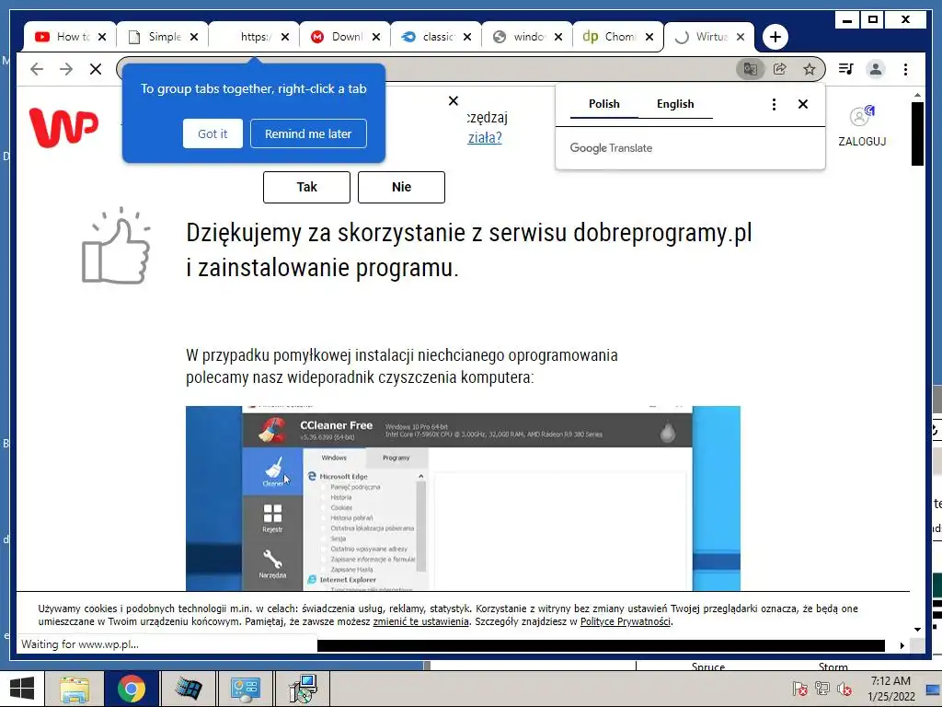Open the computer-setup taskbar icon

coord(302,689)
